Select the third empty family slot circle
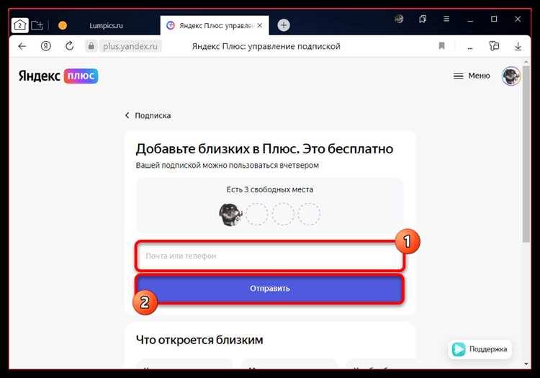 (x=309, y=214)
